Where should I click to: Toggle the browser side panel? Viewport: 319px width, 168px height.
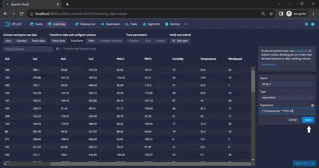281,14
